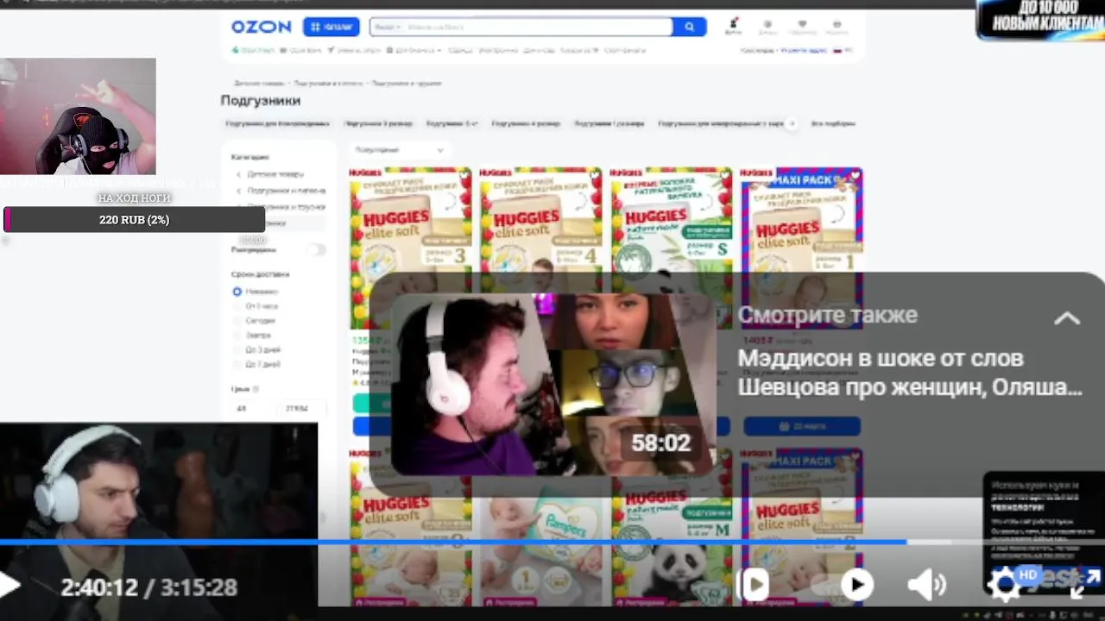Click the 'Подгузники для новорожденных' category chip
This screenshot has height=621, width=1105.
(x=277, y=123)
